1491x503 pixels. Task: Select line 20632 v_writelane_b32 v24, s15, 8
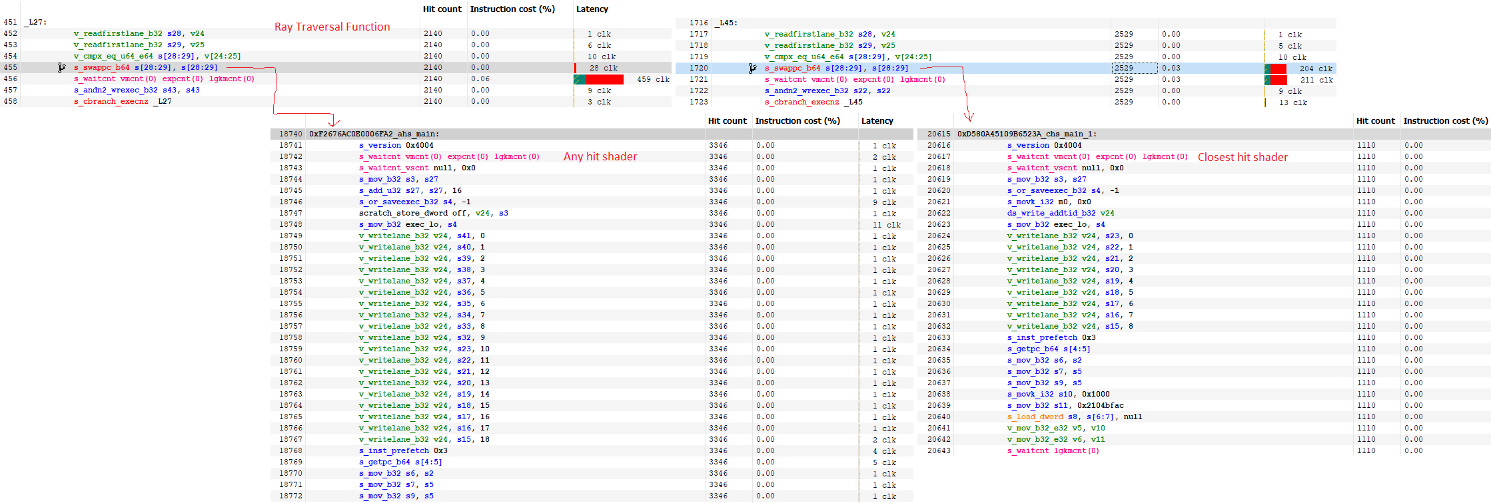coord(1070,326)
